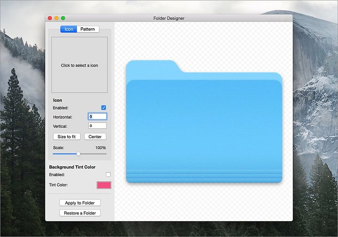
Task: Click the Center button
Action: point(95,137)
